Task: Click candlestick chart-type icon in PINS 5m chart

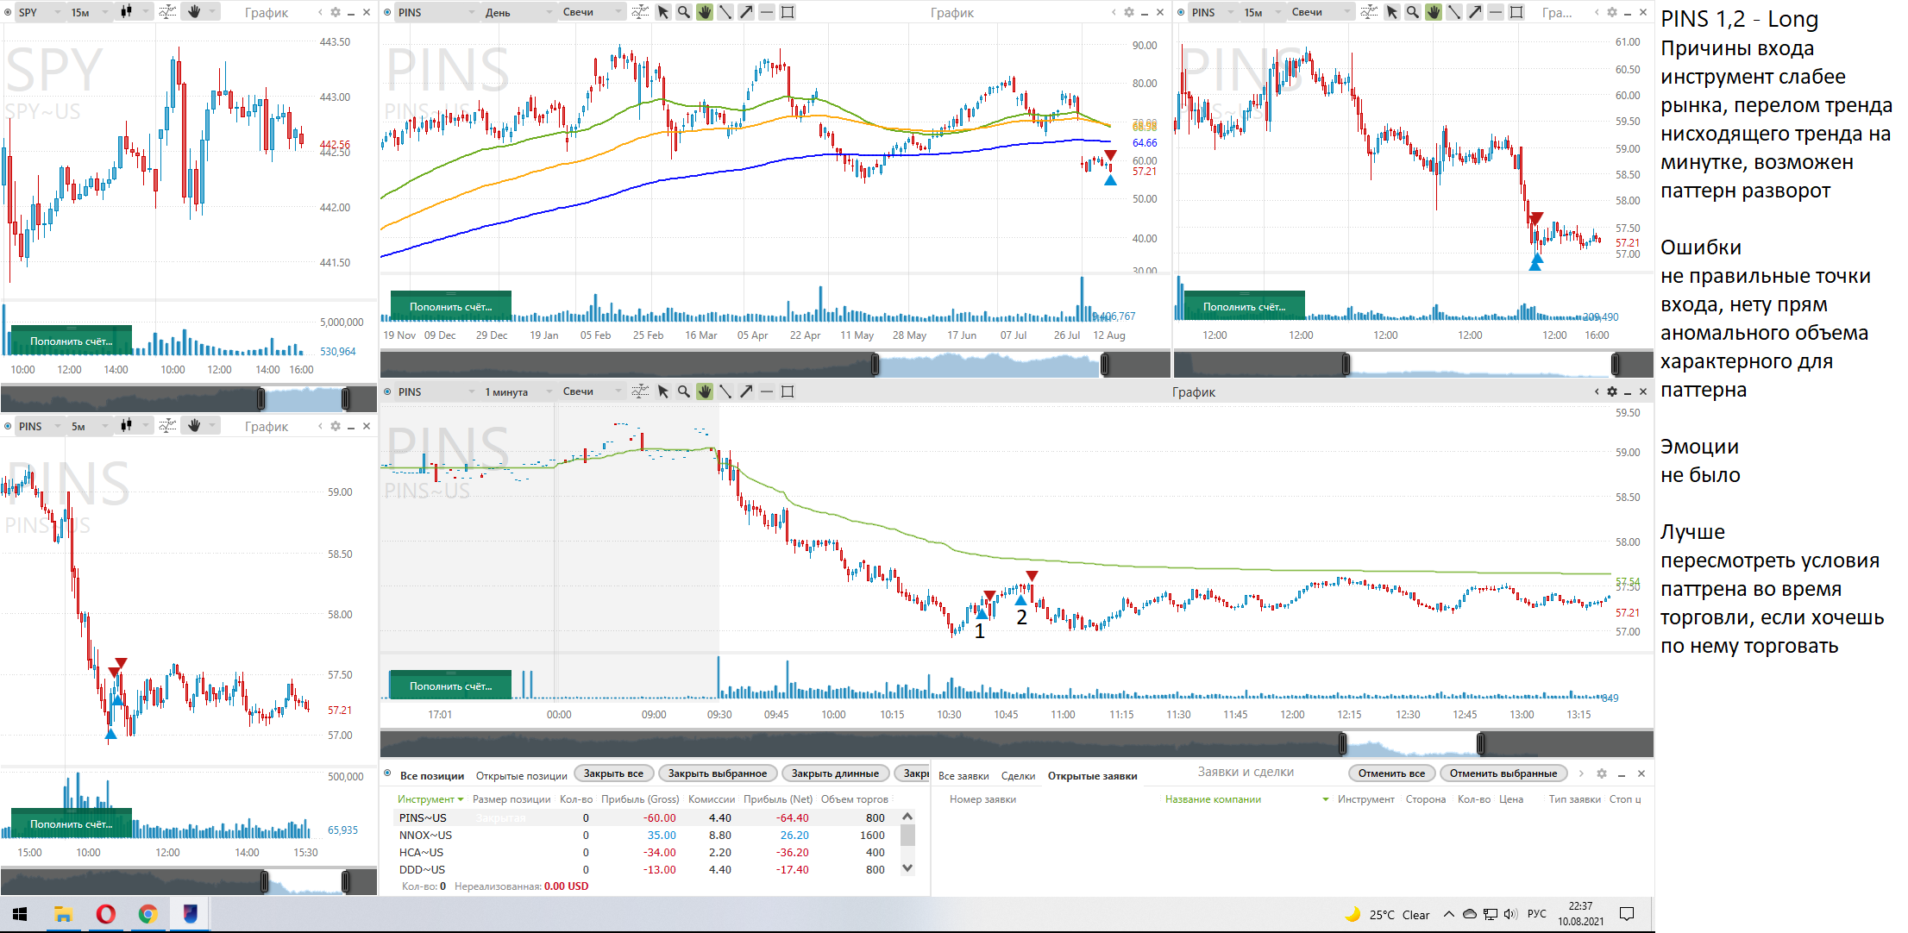Action: (127, 426)
